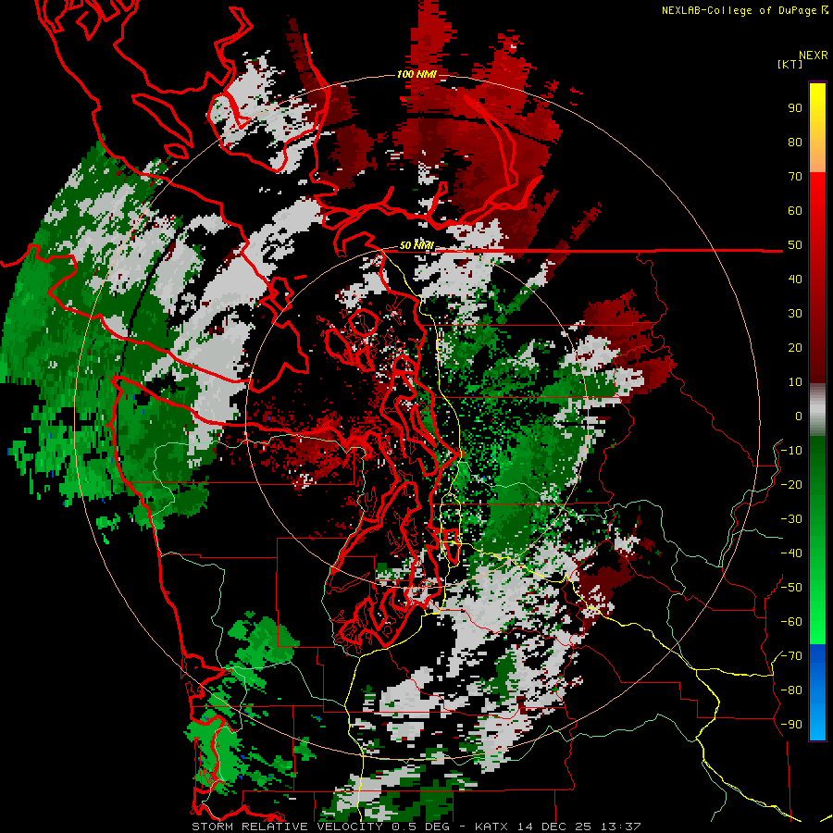Click the 70 value on the velocity scale
This screenshot has width=833, height=833.
(795, 177)
